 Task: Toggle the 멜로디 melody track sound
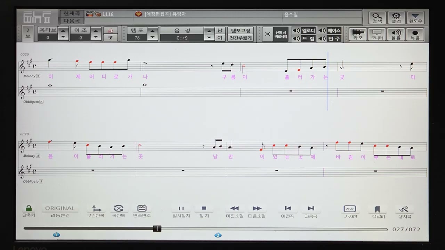pos(304,31)
